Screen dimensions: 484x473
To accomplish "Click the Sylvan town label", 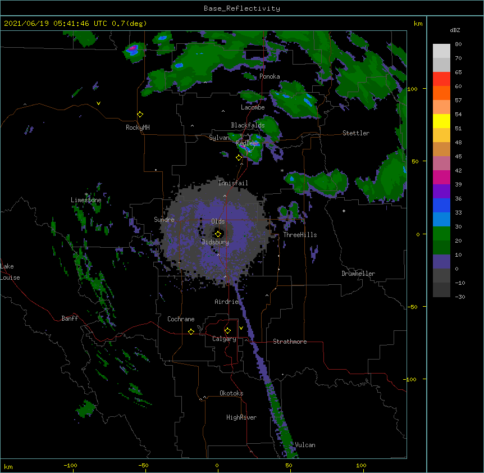I will point(219,138).
